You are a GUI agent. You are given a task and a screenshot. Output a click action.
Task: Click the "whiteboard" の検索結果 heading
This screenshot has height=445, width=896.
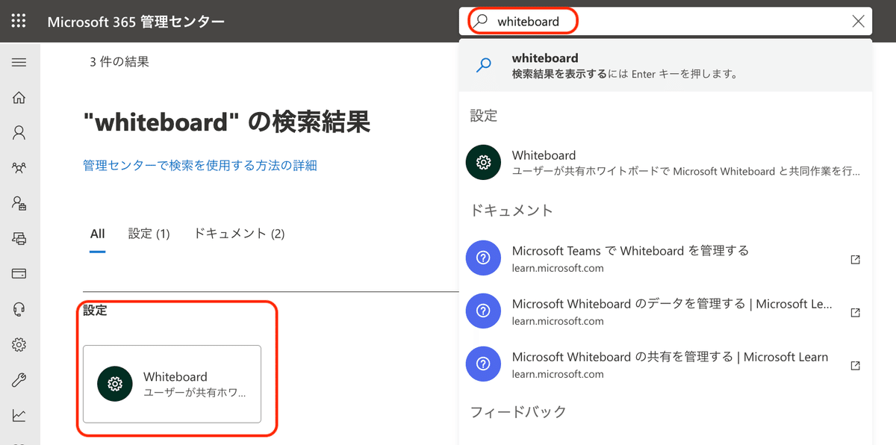pos(227,121)
